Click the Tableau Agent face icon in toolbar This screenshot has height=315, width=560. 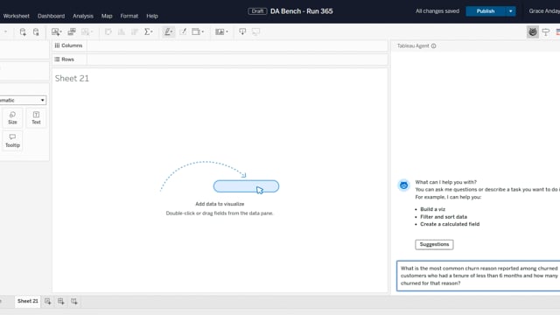pos(533,31)
